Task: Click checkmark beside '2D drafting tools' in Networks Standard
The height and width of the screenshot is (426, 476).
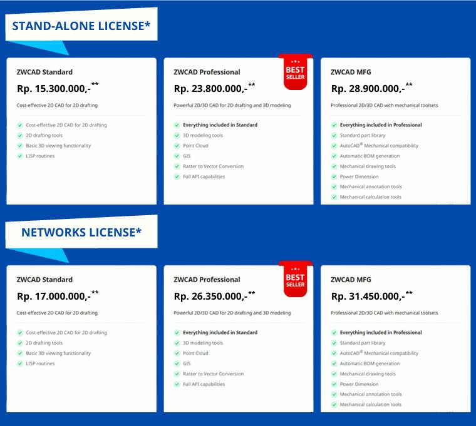Action: (20, 343)
